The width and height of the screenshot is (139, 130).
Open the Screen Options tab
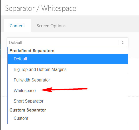pyautogui.click(x=51, y=26)
